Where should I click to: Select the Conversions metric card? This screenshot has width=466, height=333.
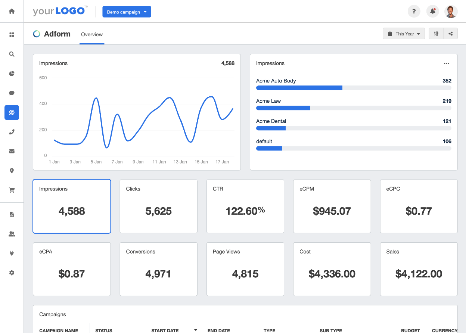coord(158,269)
